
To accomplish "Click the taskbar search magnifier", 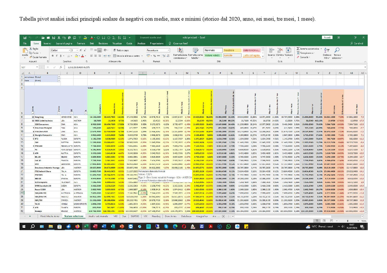I will (x=33, y=227).
